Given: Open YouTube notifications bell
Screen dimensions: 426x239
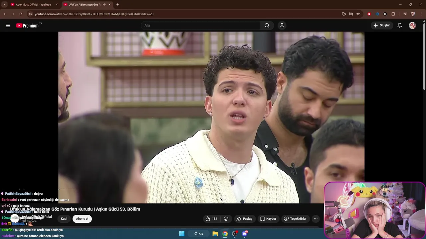Looking at the screenshot, I should 400,26.
